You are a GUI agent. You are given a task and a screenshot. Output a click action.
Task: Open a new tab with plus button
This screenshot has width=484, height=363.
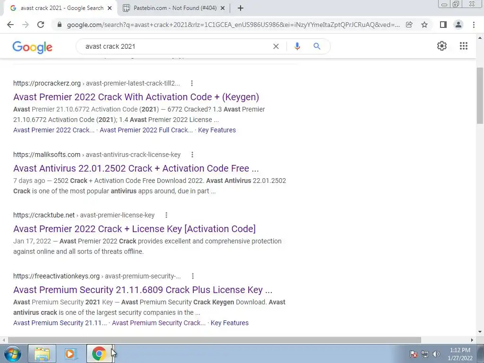(241, 9)
